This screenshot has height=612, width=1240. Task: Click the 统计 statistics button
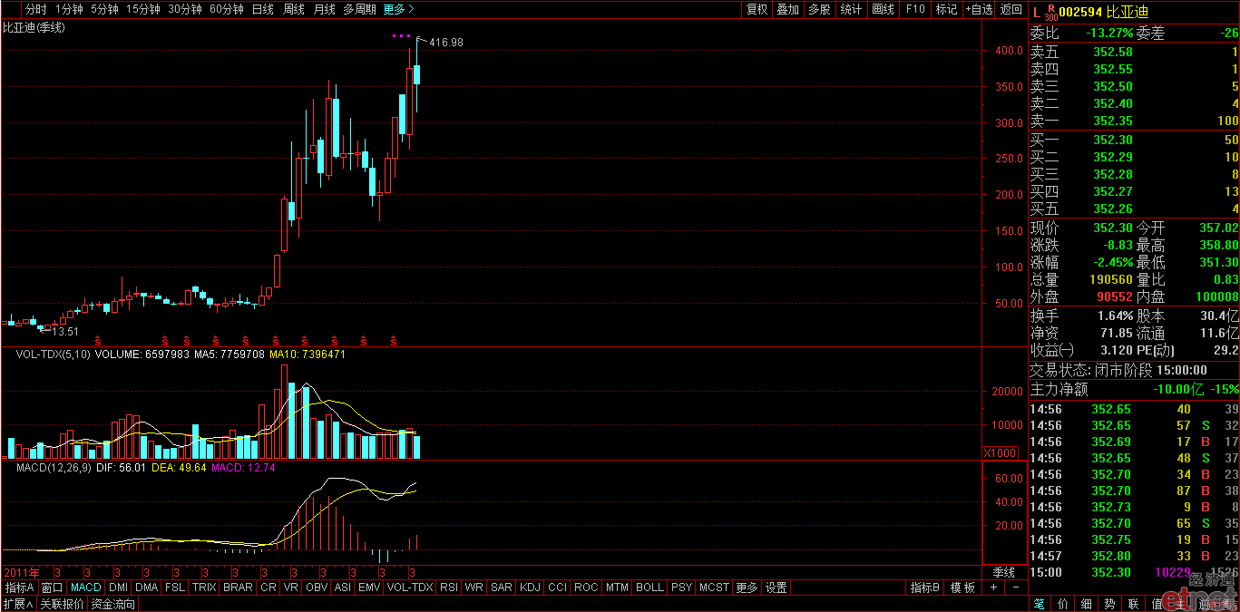point(851,9)
